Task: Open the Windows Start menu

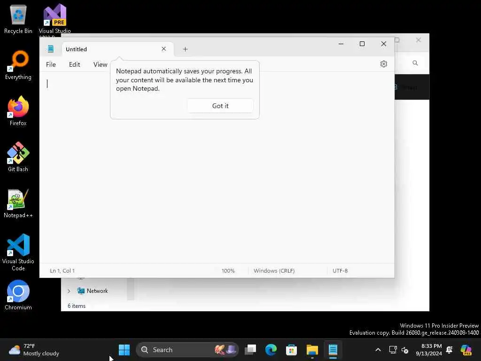Action: point(124,350)
